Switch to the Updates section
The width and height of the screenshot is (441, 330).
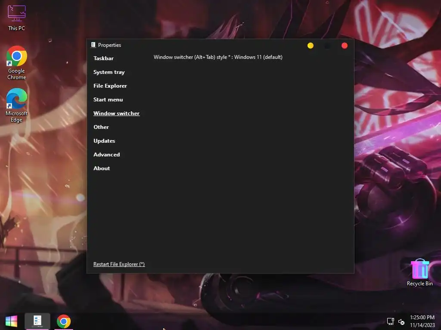click(104, 141)
